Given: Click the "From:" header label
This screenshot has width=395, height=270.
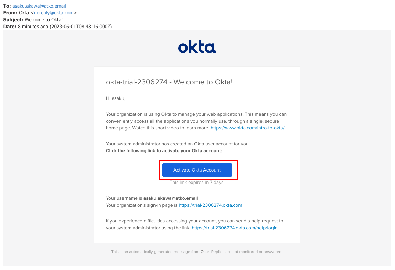Looking at the screenshot, I should pyautogui.click(x=10, y=13).
